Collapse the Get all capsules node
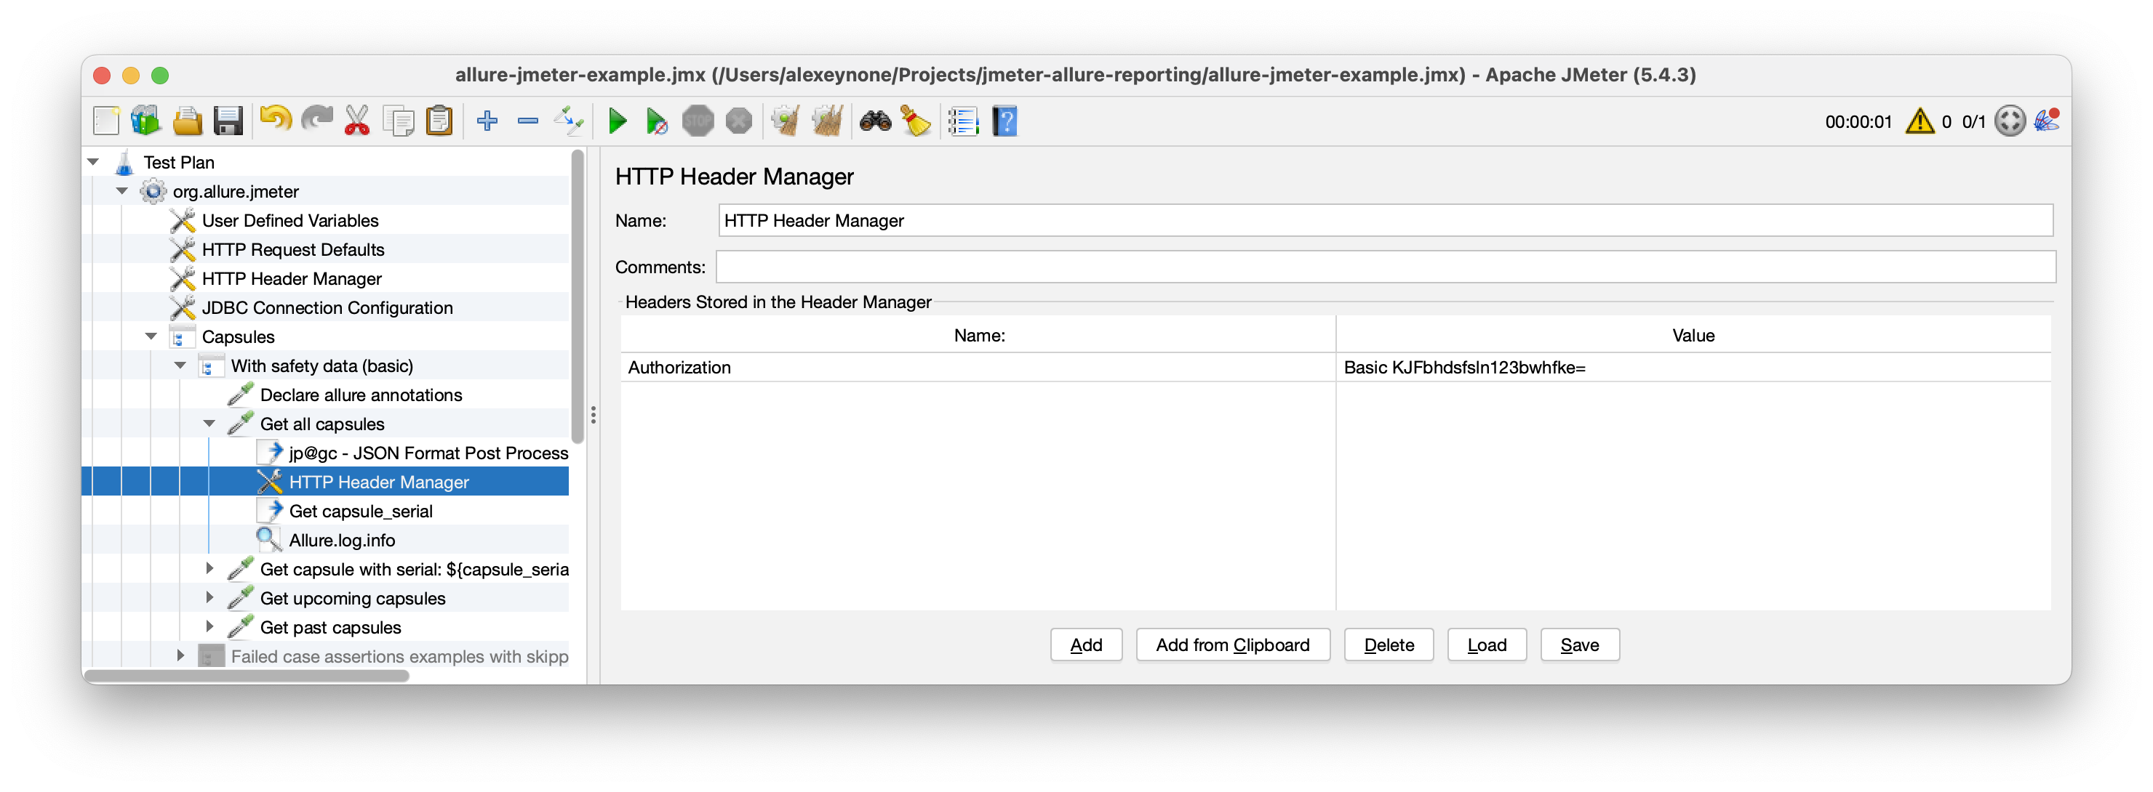Image resolution: width=2153 pixels, height=792 pixels. tap(209, 424)
